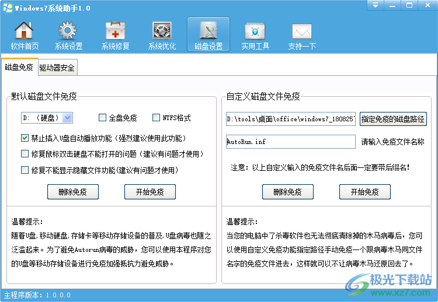Click the 注意 suffix warning note text
The image size is (438, 302).
[320, 167]
